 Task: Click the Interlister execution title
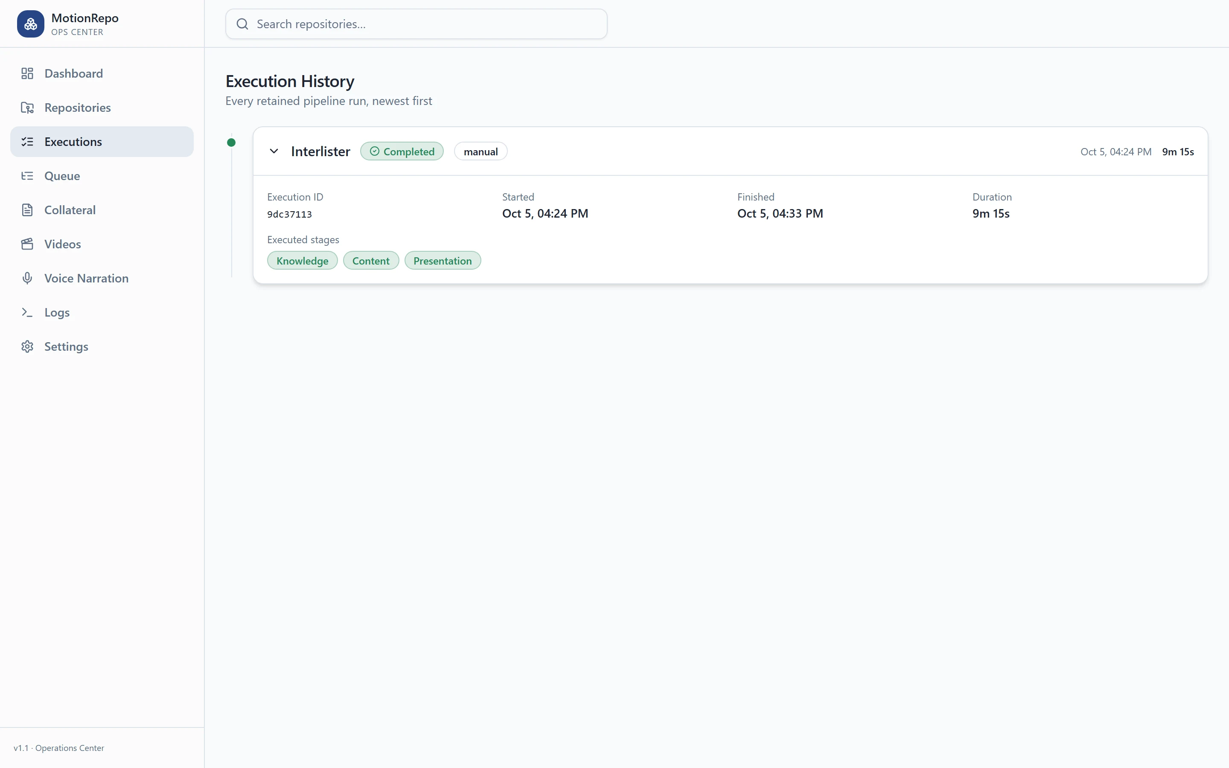(320, 151)
